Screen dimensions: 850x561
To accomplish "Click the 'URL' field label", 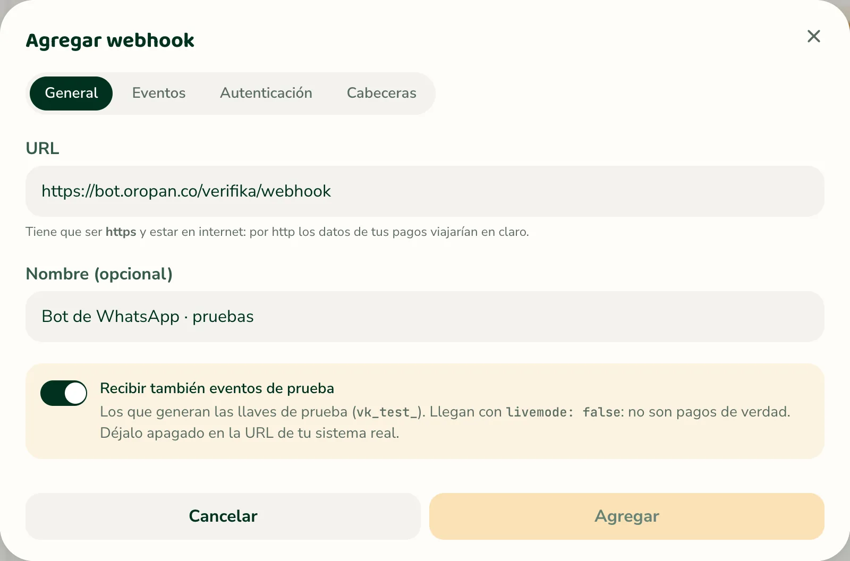I will tap(42, 149).
